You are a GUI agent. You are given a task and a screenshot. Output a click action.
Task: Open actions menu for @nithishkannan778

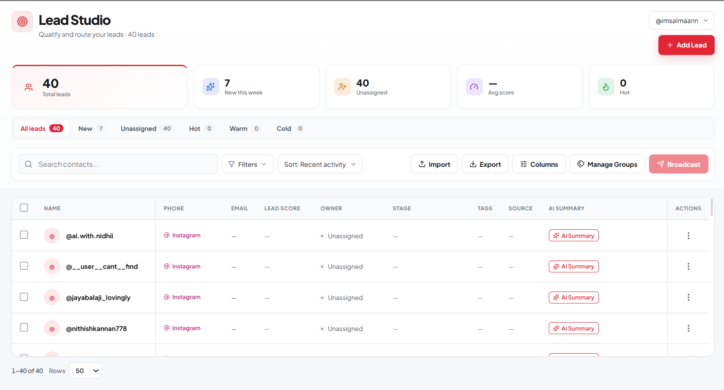689,328
